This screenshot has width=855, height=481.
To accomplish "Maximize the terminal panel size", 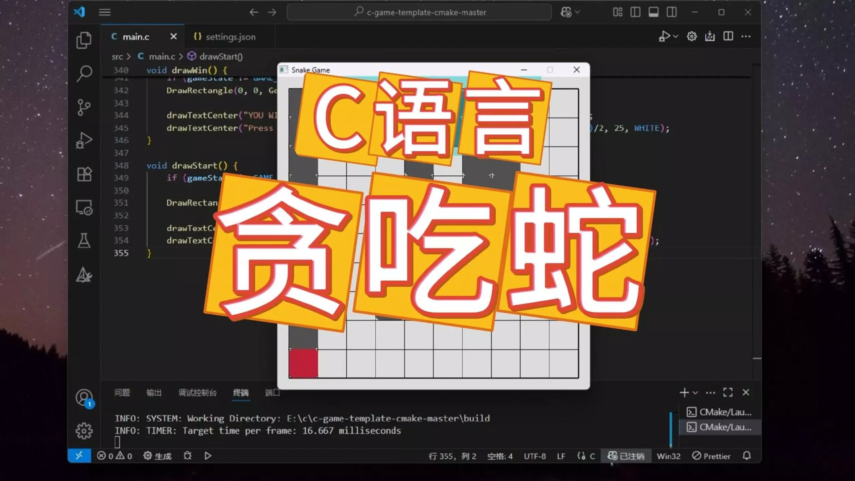I will 728,392.
